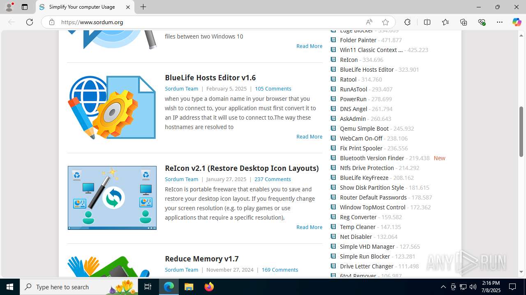Click list icon beside Drive Letter Changer
This screenshot has height=295, width=526.
click(333, 266)
